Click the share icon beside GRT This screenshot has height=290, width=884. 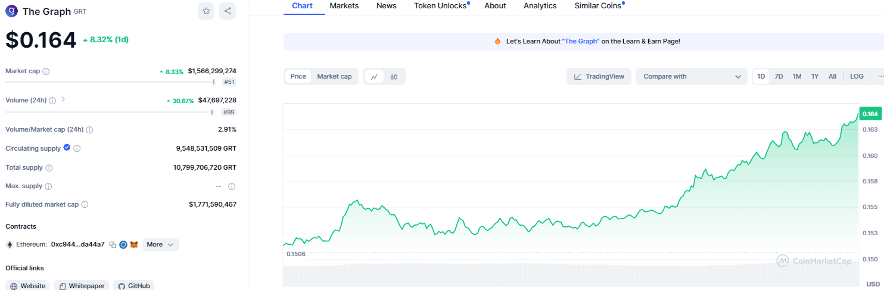point(228,11)
